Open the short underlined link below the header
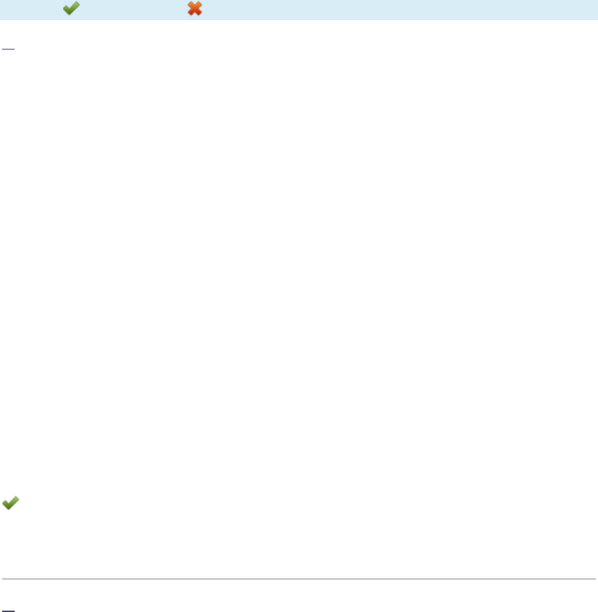Image resolution: width=598 pixels, height=612 pixels. (x=8, y=49)
